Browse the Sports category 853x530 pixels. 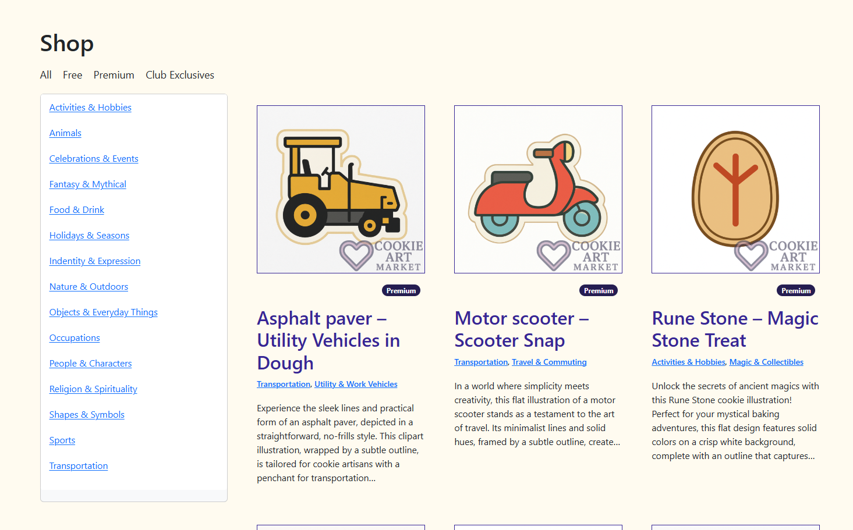pos(62,440)
